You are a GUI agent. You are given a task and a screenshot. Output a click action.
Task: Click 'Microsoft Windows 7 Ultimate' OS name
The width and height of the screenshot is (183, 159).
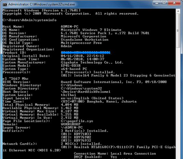pos(91,30)
